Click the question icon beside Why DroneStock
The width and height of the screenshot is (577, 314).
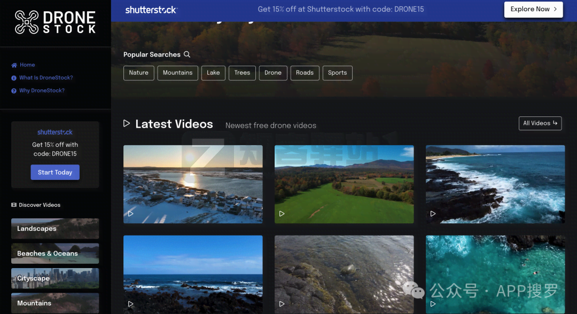(14, 91)
